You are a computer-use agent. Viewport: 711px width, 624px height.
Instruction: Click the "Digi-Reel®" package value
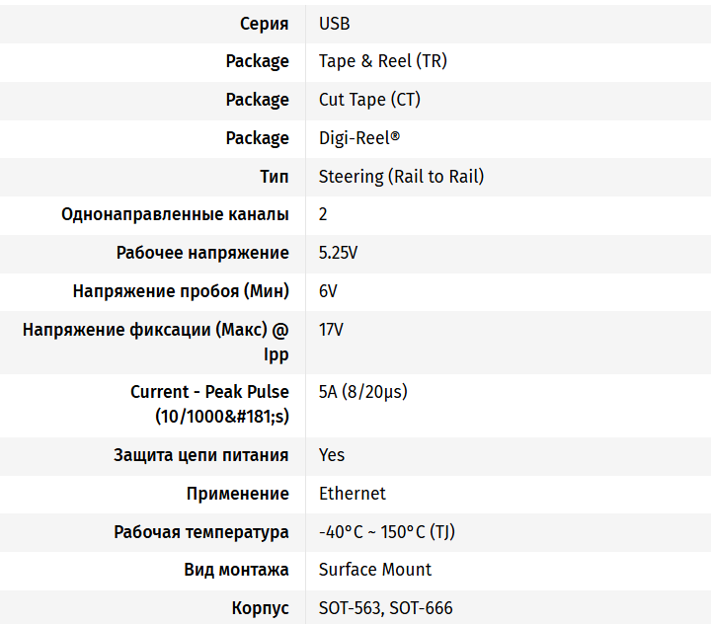pyautogui.click(x=359, y=138)
